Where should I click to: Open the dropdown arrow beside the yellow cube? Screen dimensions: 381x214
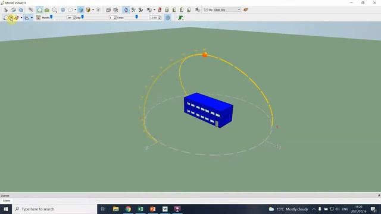93,10
